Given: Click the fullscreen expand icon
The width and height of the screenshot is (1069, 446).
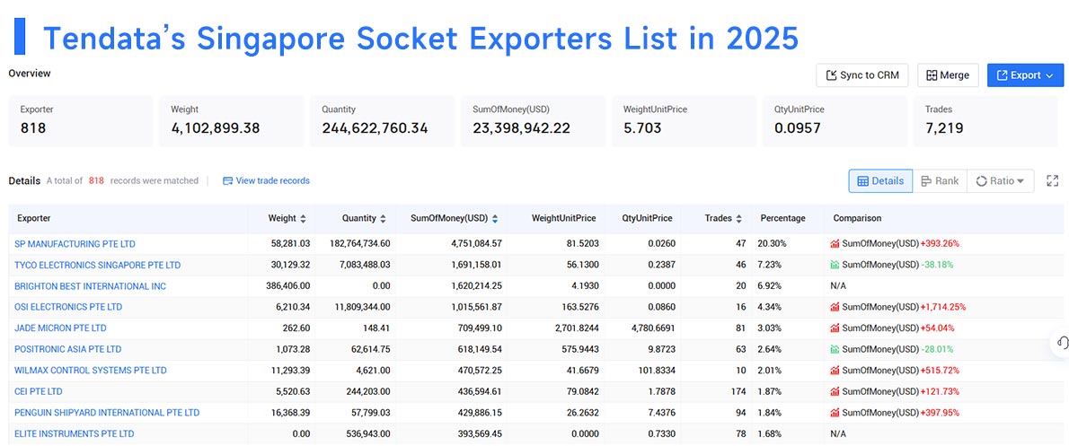Looking at the screenshot, I should tap(1052, 181).
